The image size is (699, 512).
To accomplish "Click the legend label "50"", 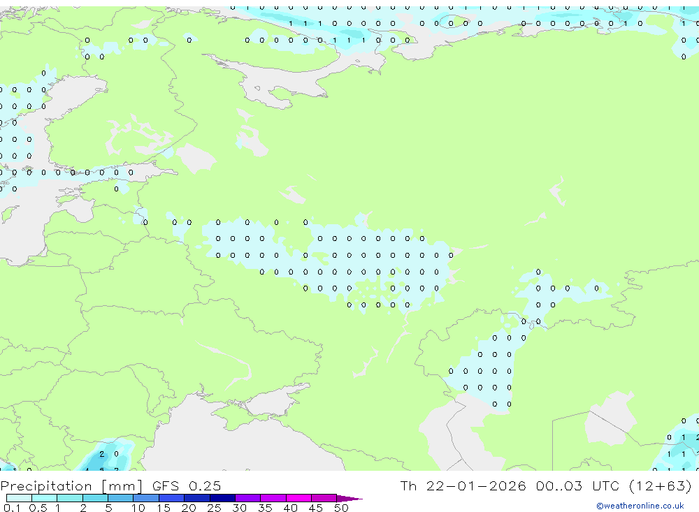I will tap(341, 508).
